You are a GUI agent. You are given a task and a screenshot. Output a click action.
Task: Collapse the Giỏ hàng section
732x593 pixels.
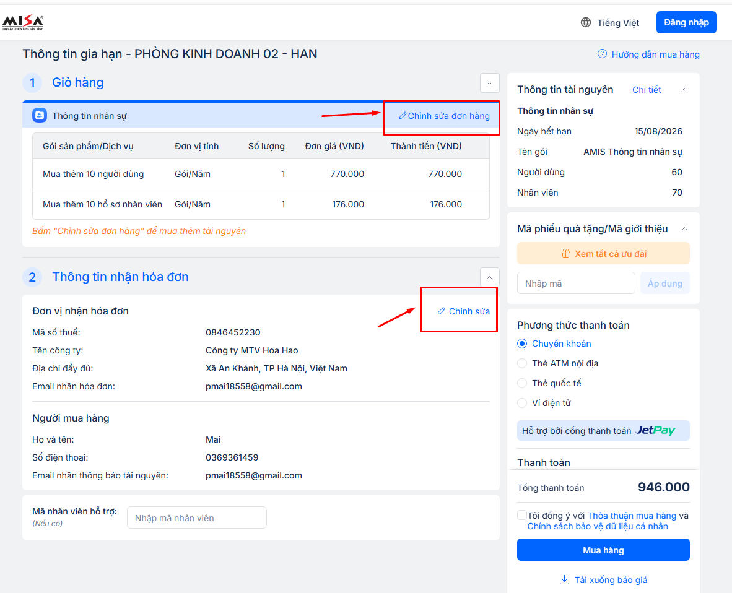[x=489, y=83]
